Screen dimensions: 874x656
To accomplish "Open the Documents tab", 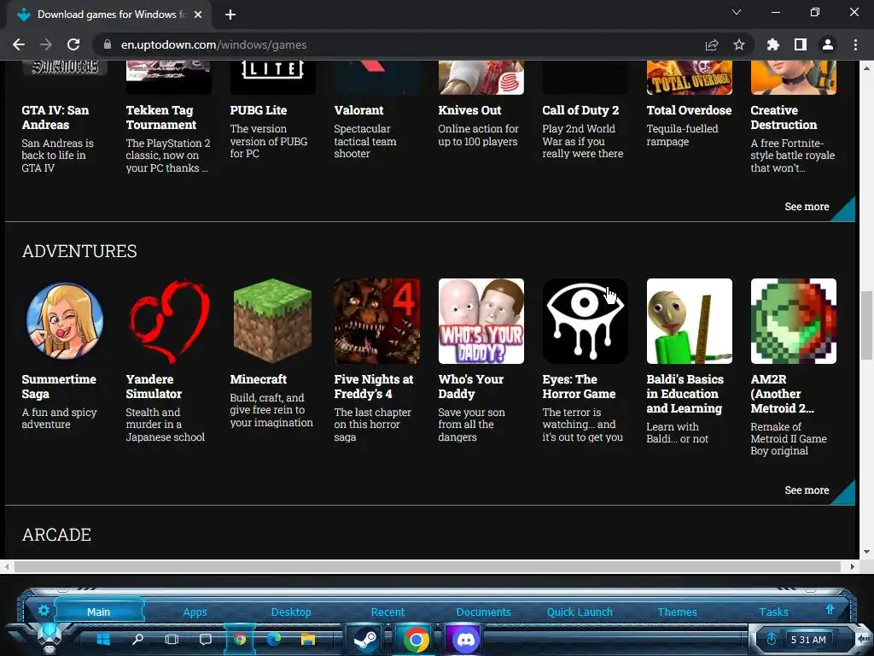I will [483, 612].
